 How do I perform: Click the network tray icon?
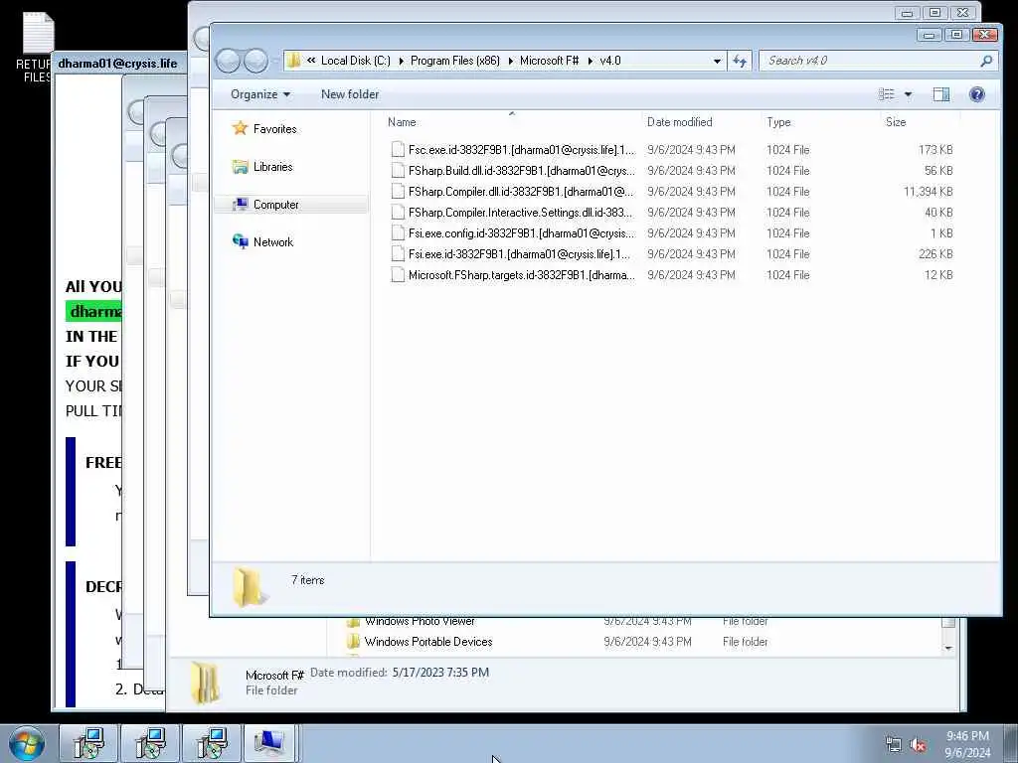[894, 745]
